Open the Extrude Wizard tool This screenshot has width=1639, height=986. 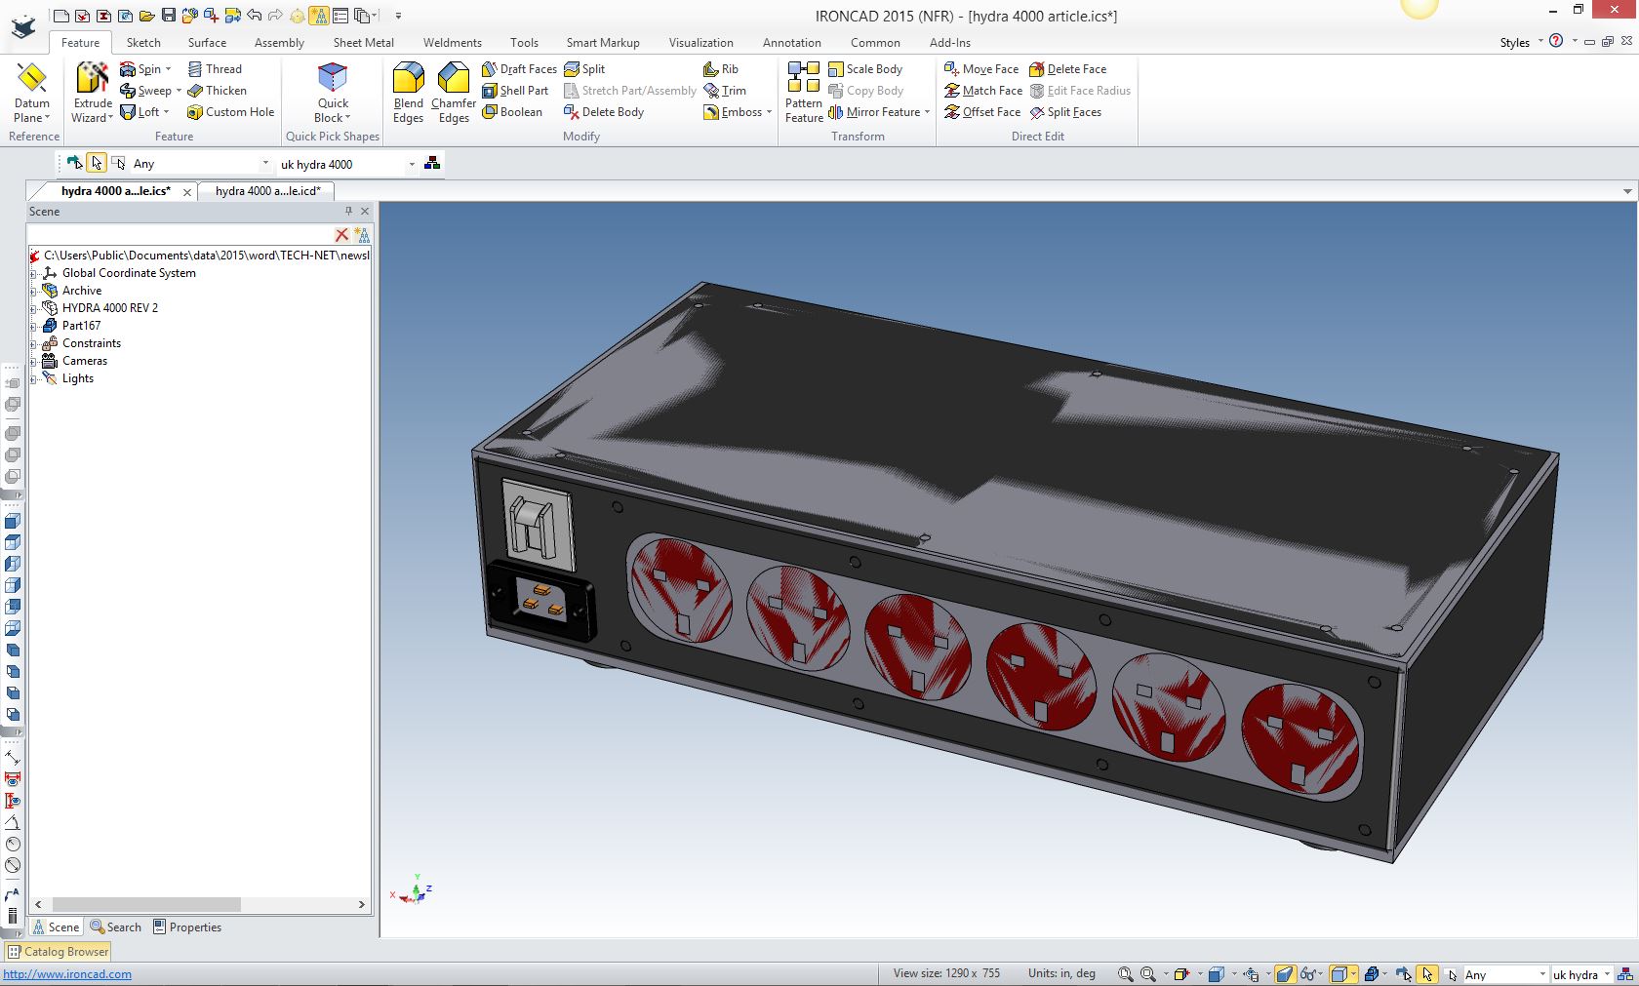pos(93,92)
